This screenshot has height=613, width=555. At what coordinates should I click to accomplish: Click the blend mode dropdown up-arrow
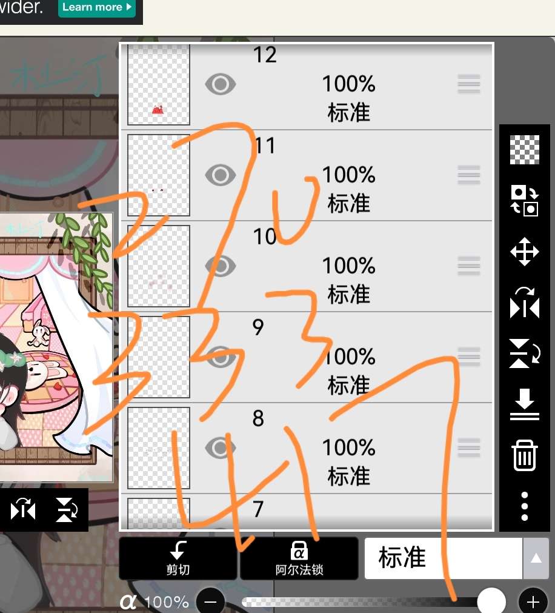click(536, 558)
